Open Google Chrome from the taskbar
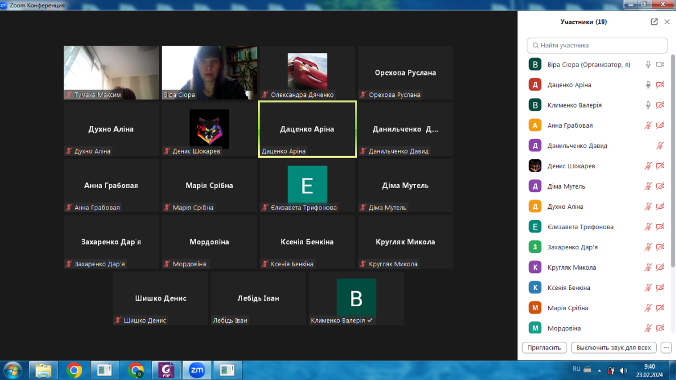This screenshot has height=380, width=676. pos(74,370)
